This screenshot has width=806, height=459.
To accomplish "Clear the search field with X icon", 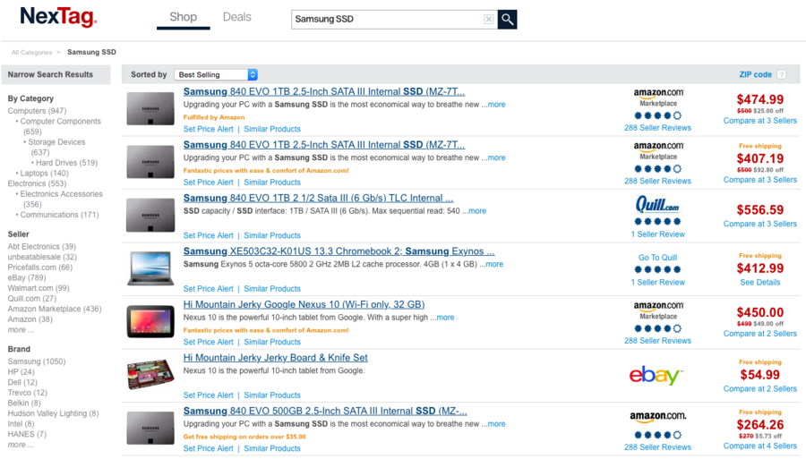I will click(488, 20).
